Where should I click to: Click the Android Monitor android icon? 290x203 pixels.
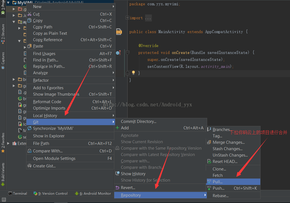click(77, 194)
